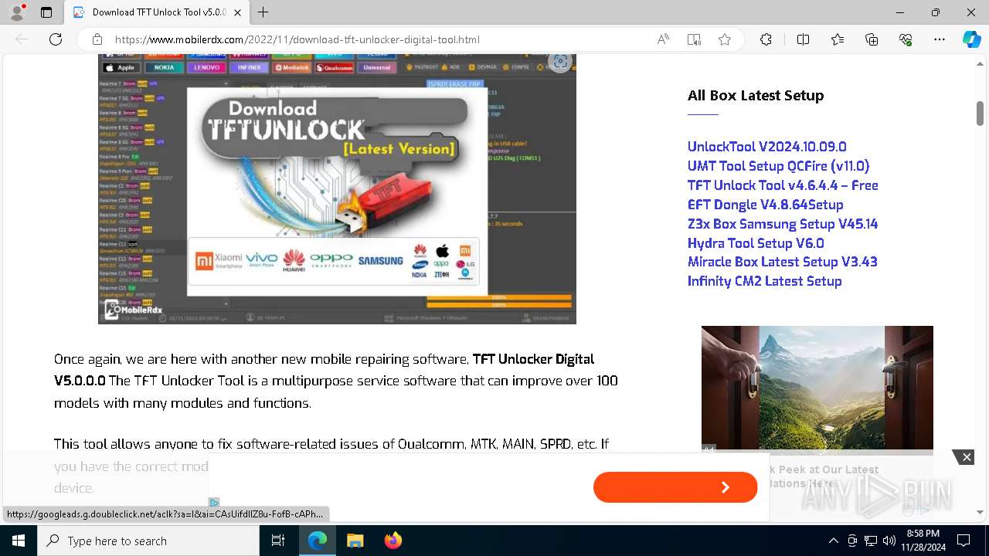Click the "All Box Latest Setup" heading
The height and width of the screenshot is (556, 989).
pyautogui.click(x=756, y=96)
